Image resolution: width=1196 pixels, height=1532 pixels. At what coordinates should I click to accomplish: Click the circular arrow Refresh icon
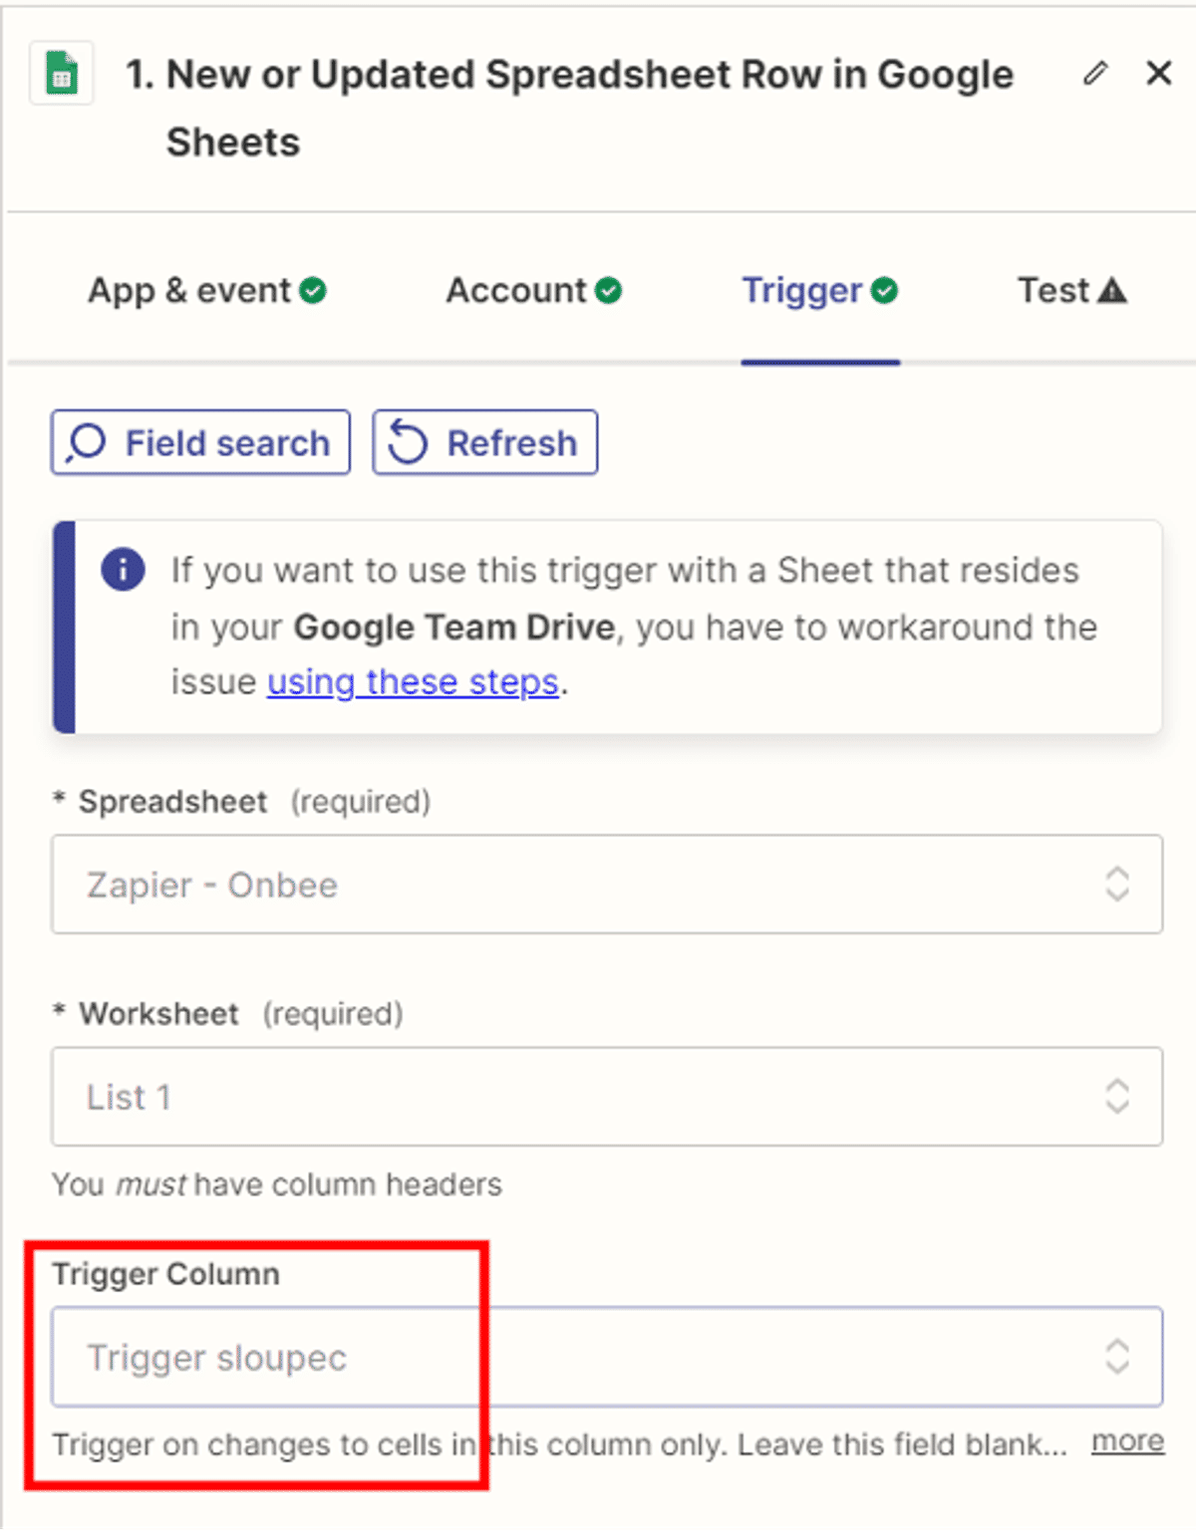[408, 443]
